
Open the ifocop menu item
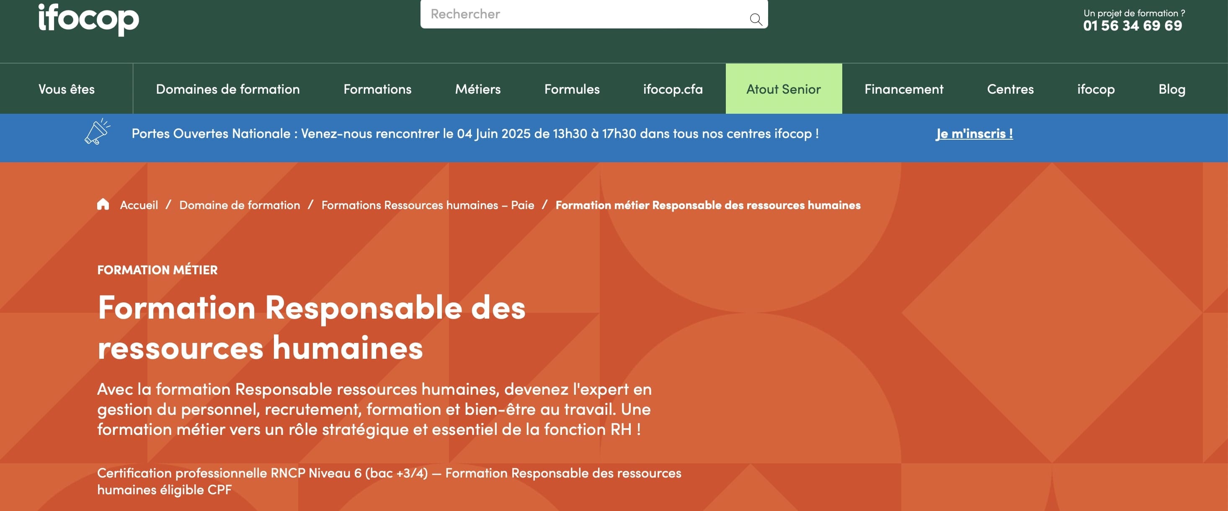pyautogui.click(x=1096, y=89)
